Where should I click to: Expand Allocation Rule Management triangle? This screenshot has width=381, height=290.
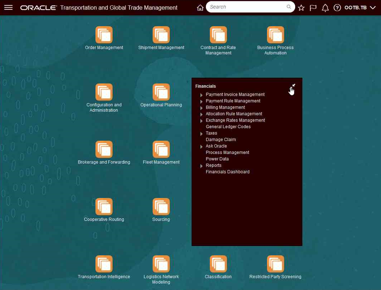coord(201,114)
